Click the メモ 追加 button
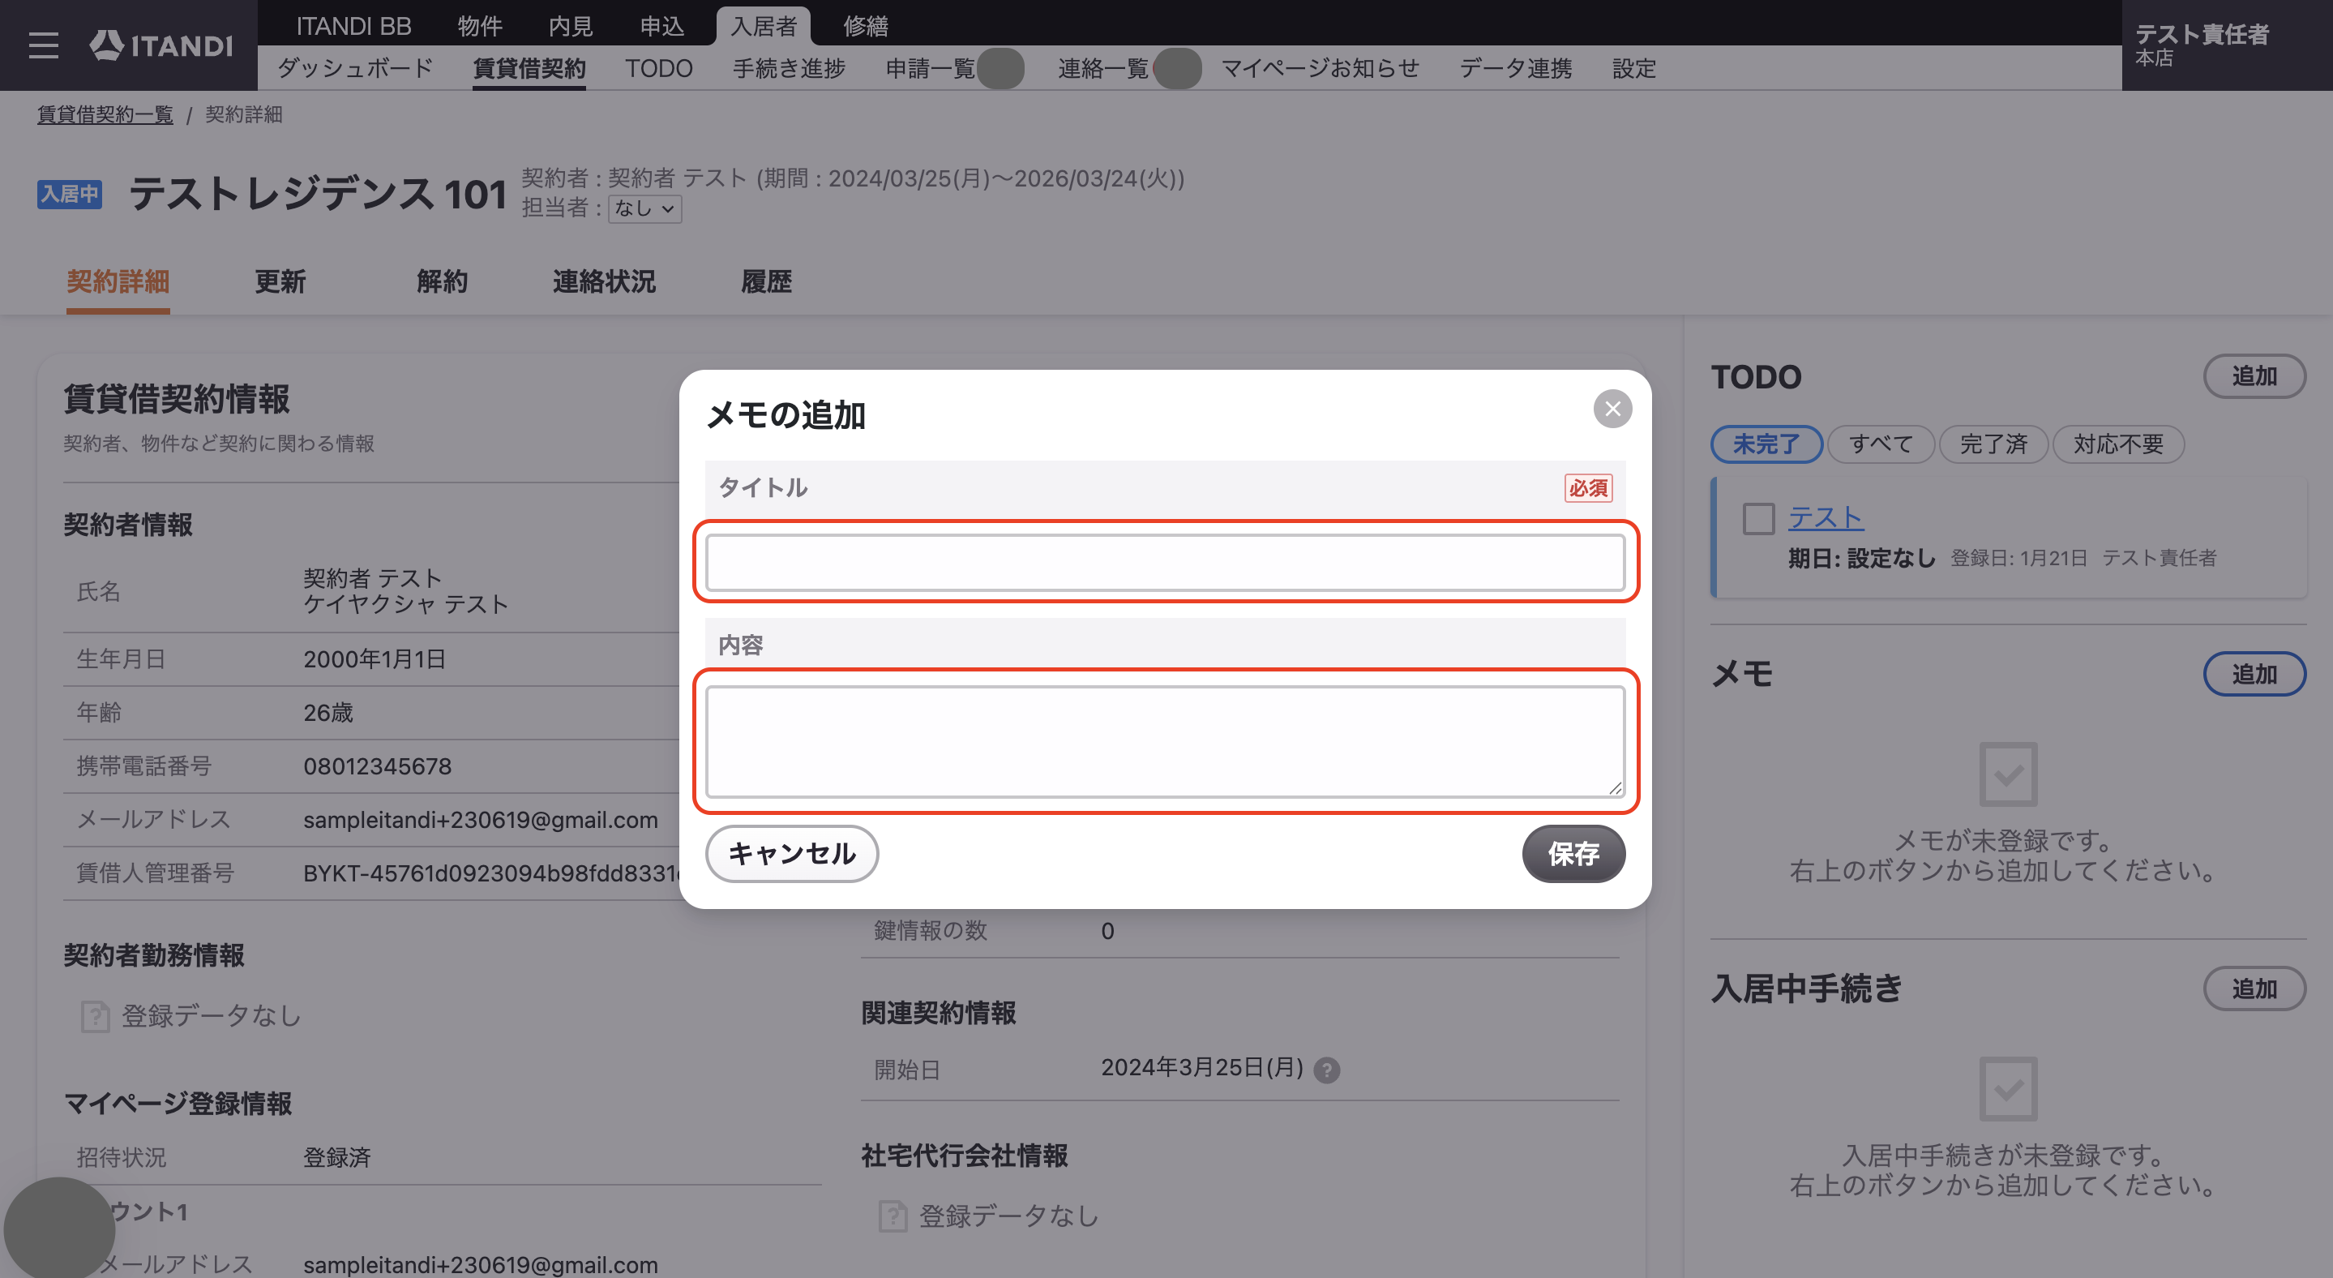Image resolution: width=2333 pixels, height=1278 pixels. (2254, 674)
